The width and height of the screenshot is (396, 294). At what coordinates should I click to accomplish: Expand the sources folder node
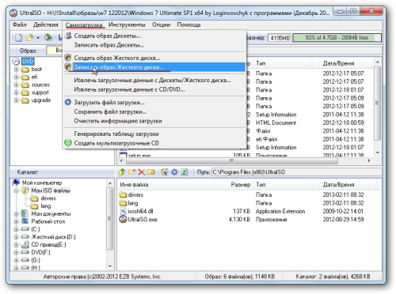[16, 85]
